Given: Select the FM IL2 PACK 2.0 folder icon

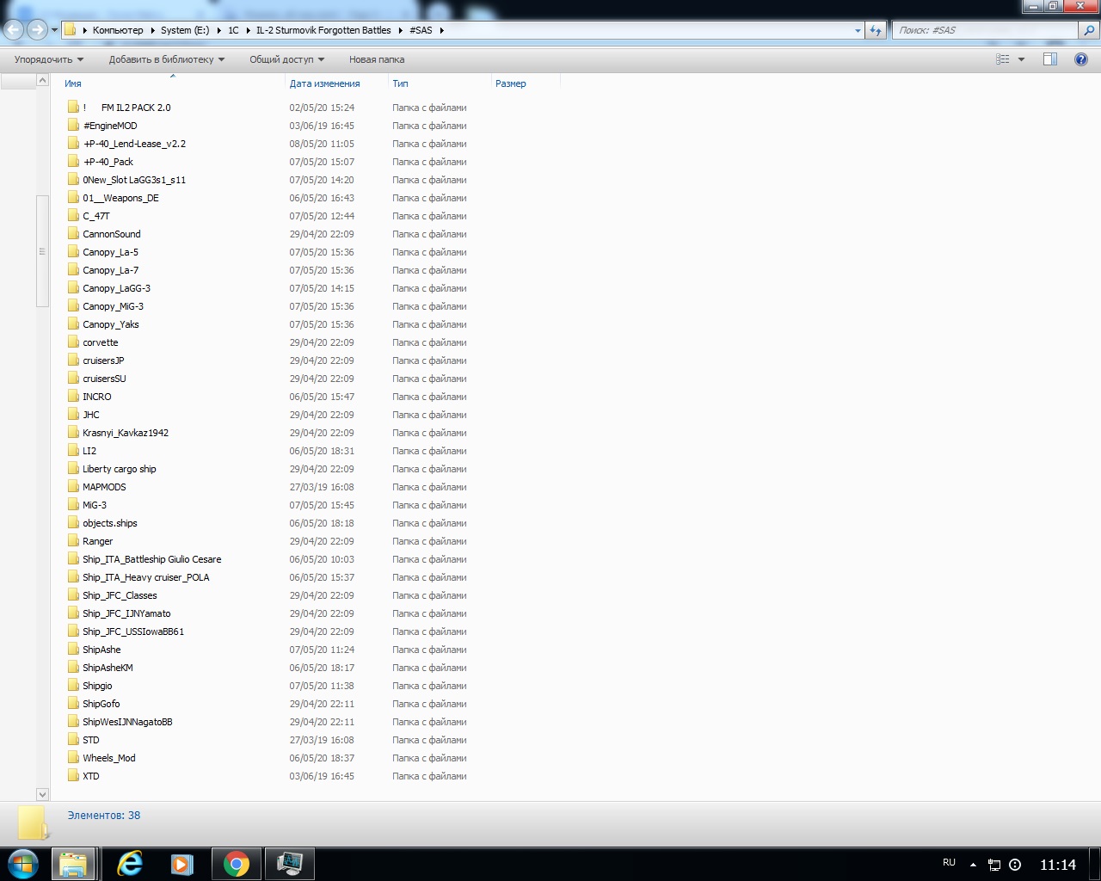Looking at the screenshot, I should tap(73, 108).
